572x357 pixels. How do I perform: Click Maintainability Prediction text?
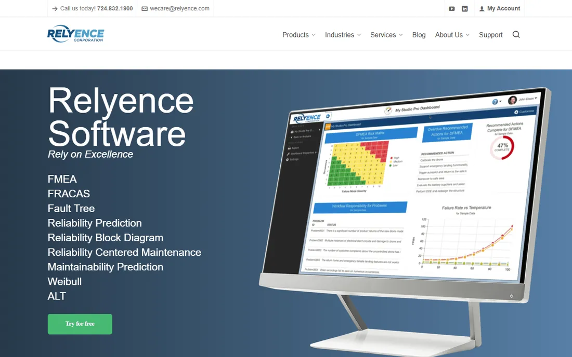click(x=106, y=267)
